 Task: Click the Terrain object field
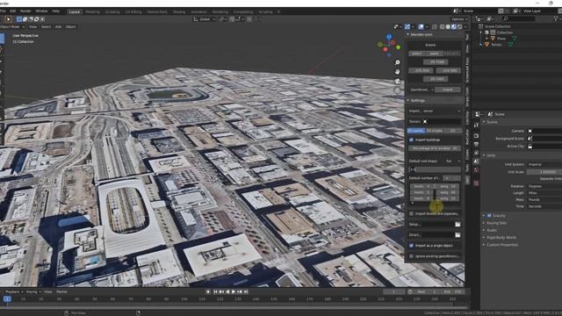pyautogui.click(x=442, y=122)
